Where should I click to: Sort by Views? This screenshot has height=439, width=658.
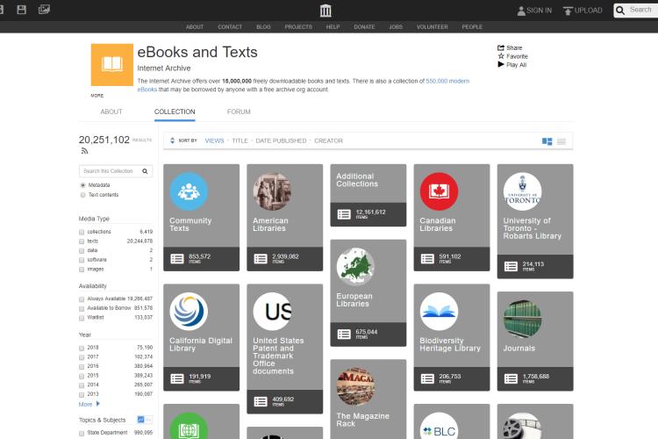[x=214, y=140]
